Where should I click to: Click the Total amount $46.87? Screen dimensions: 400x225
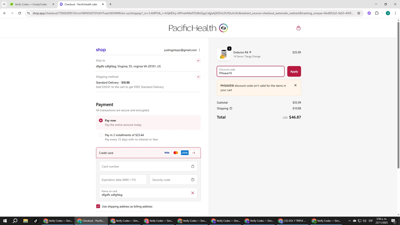point(295,117)
